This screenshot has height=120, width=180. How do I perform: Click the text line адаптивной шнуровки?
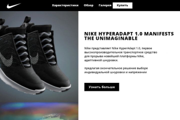101,60
